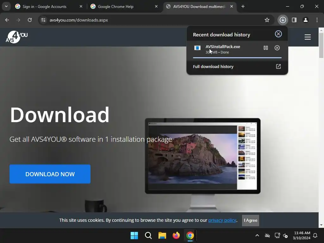Reload the current page
The image size is (324, 243).
tap(30, 20)
